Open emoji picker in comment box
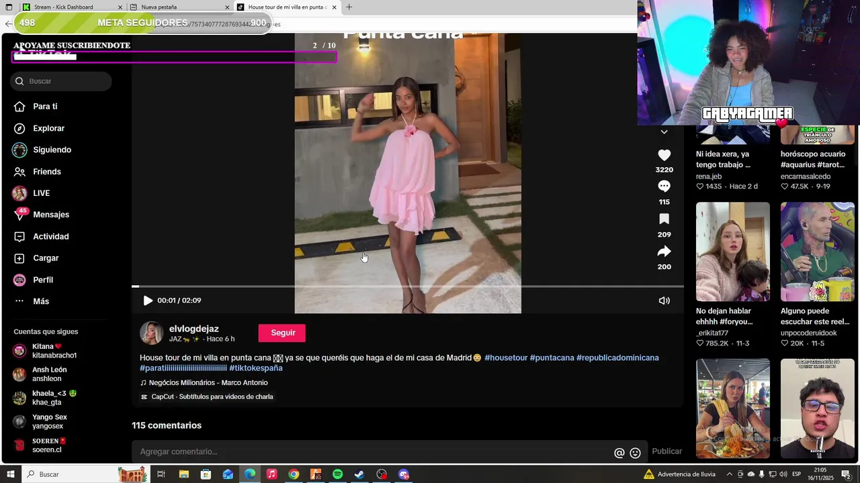The image size is (860, 483). [635, 453]
